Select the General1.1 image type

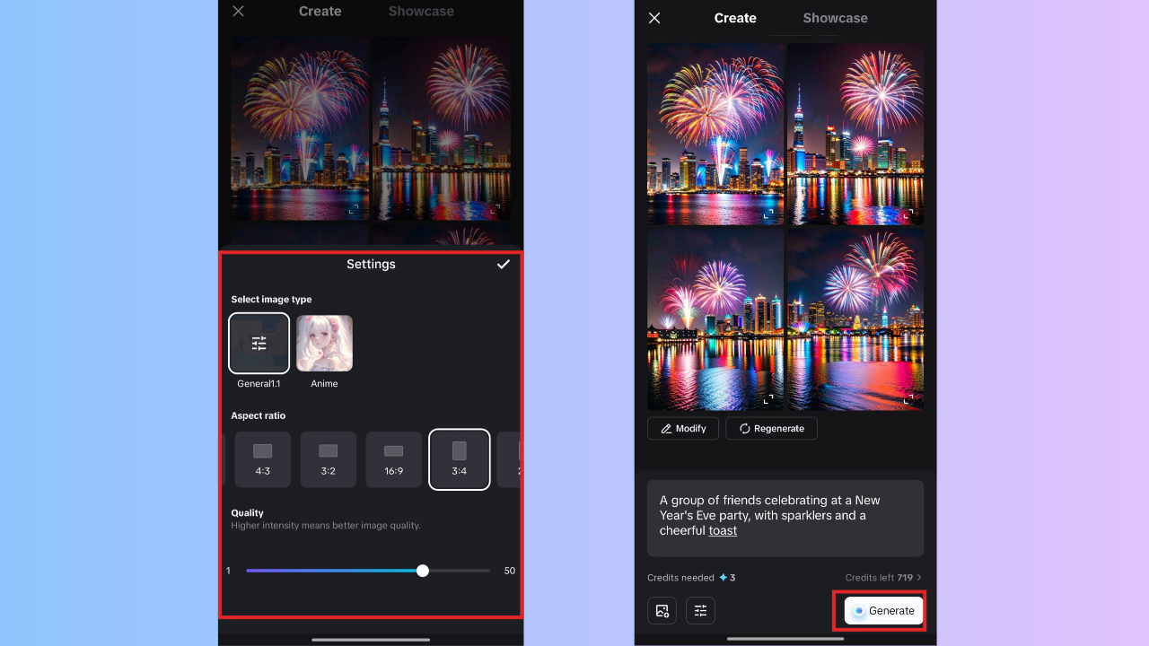pos(259,343)
